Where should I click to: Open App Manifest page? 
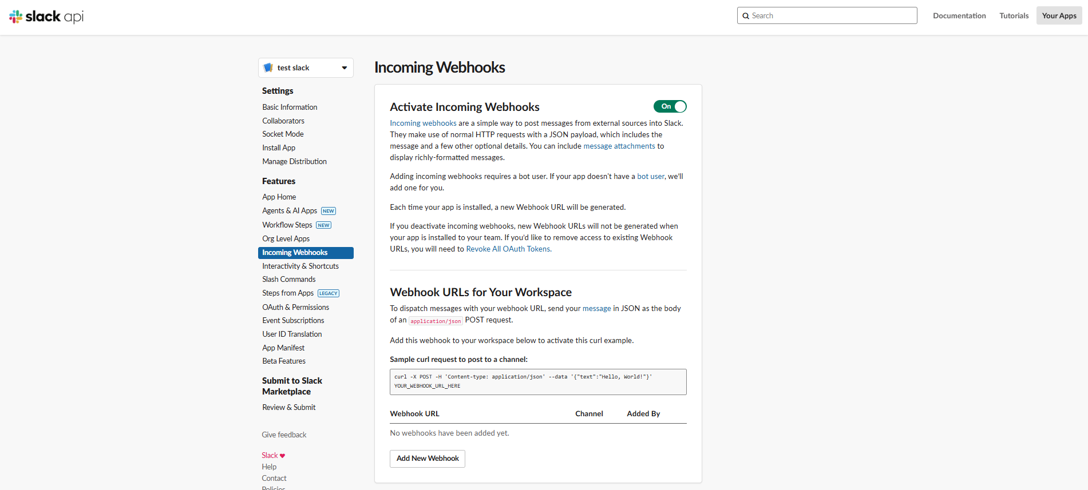point(283,348)
